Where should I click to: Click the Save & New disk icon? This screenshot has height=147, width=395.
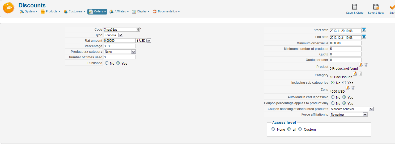(x=376, y=7)
